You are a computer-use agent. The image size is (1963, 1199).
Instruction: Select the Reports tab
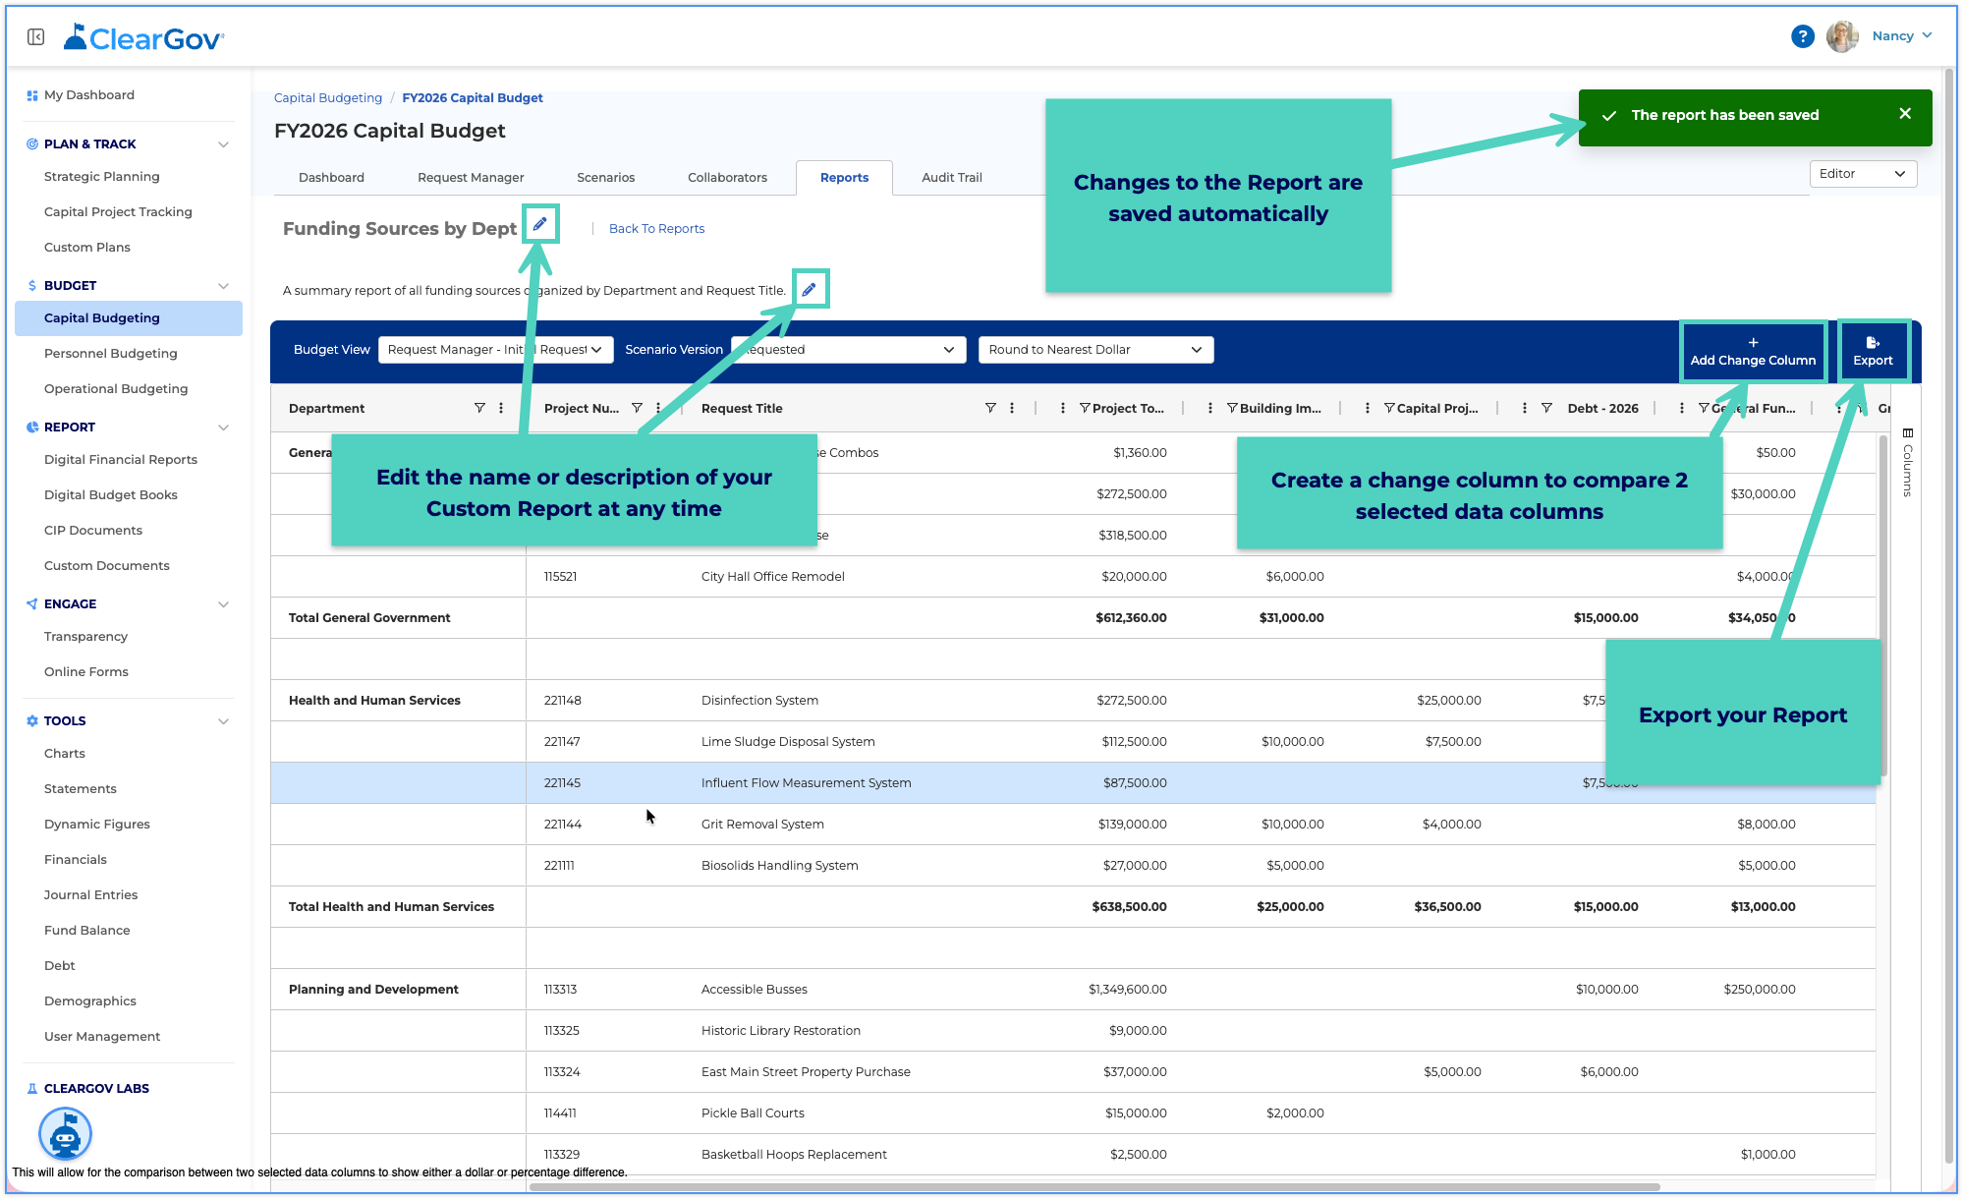(844, 178)
